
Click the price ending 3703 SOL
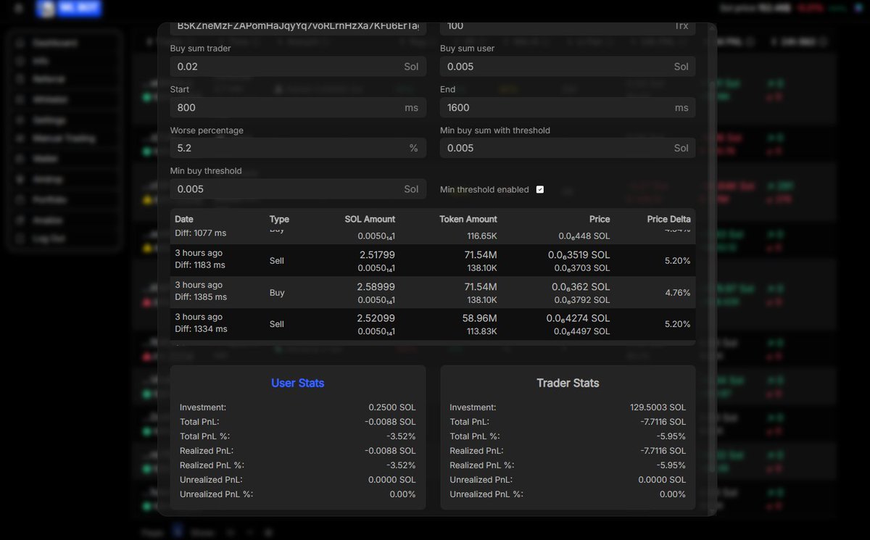click(x=582, y=268)
